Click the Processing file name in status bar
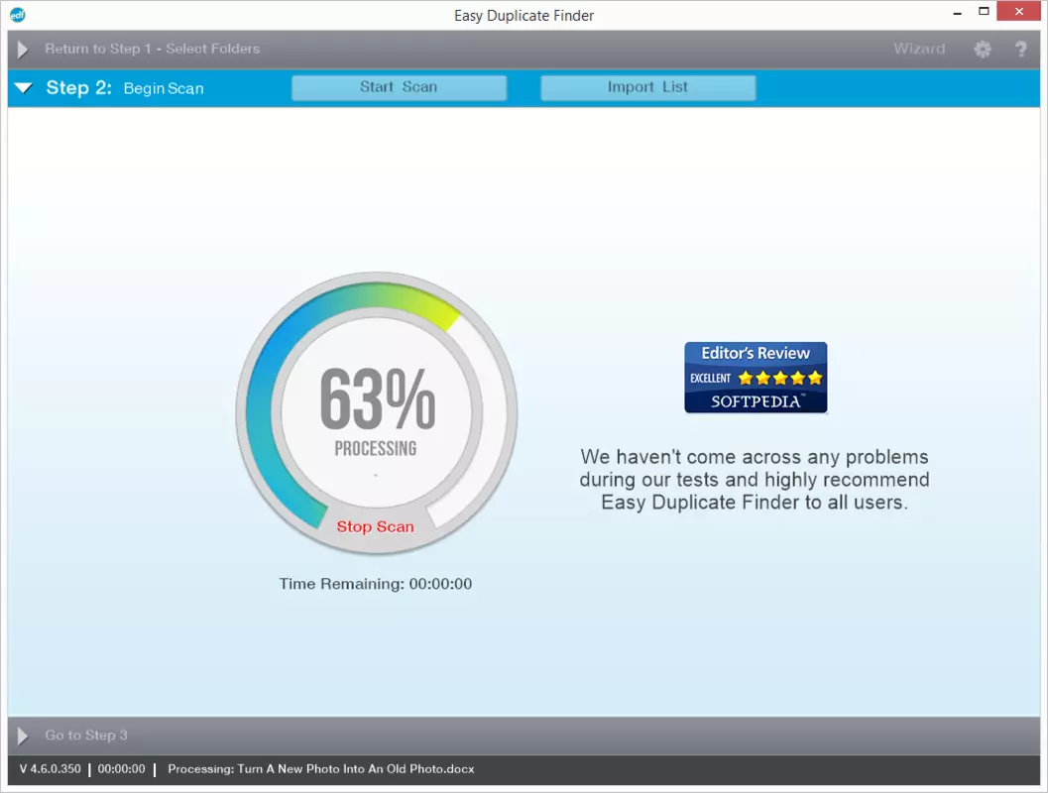The image size is (1048, 793). point(321,769)
